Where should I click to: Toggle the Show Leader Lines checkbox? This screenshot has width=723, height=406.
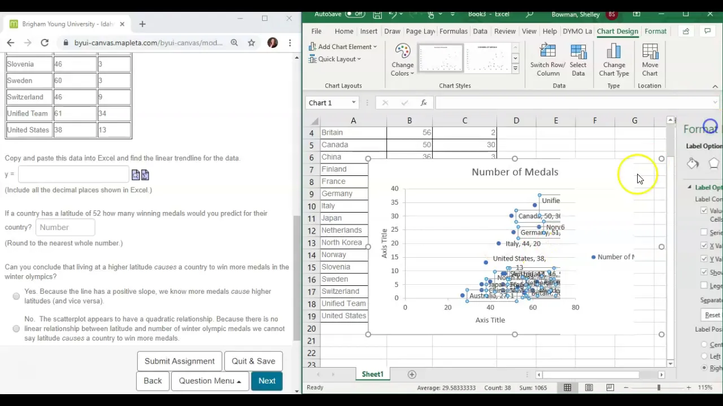704,272
